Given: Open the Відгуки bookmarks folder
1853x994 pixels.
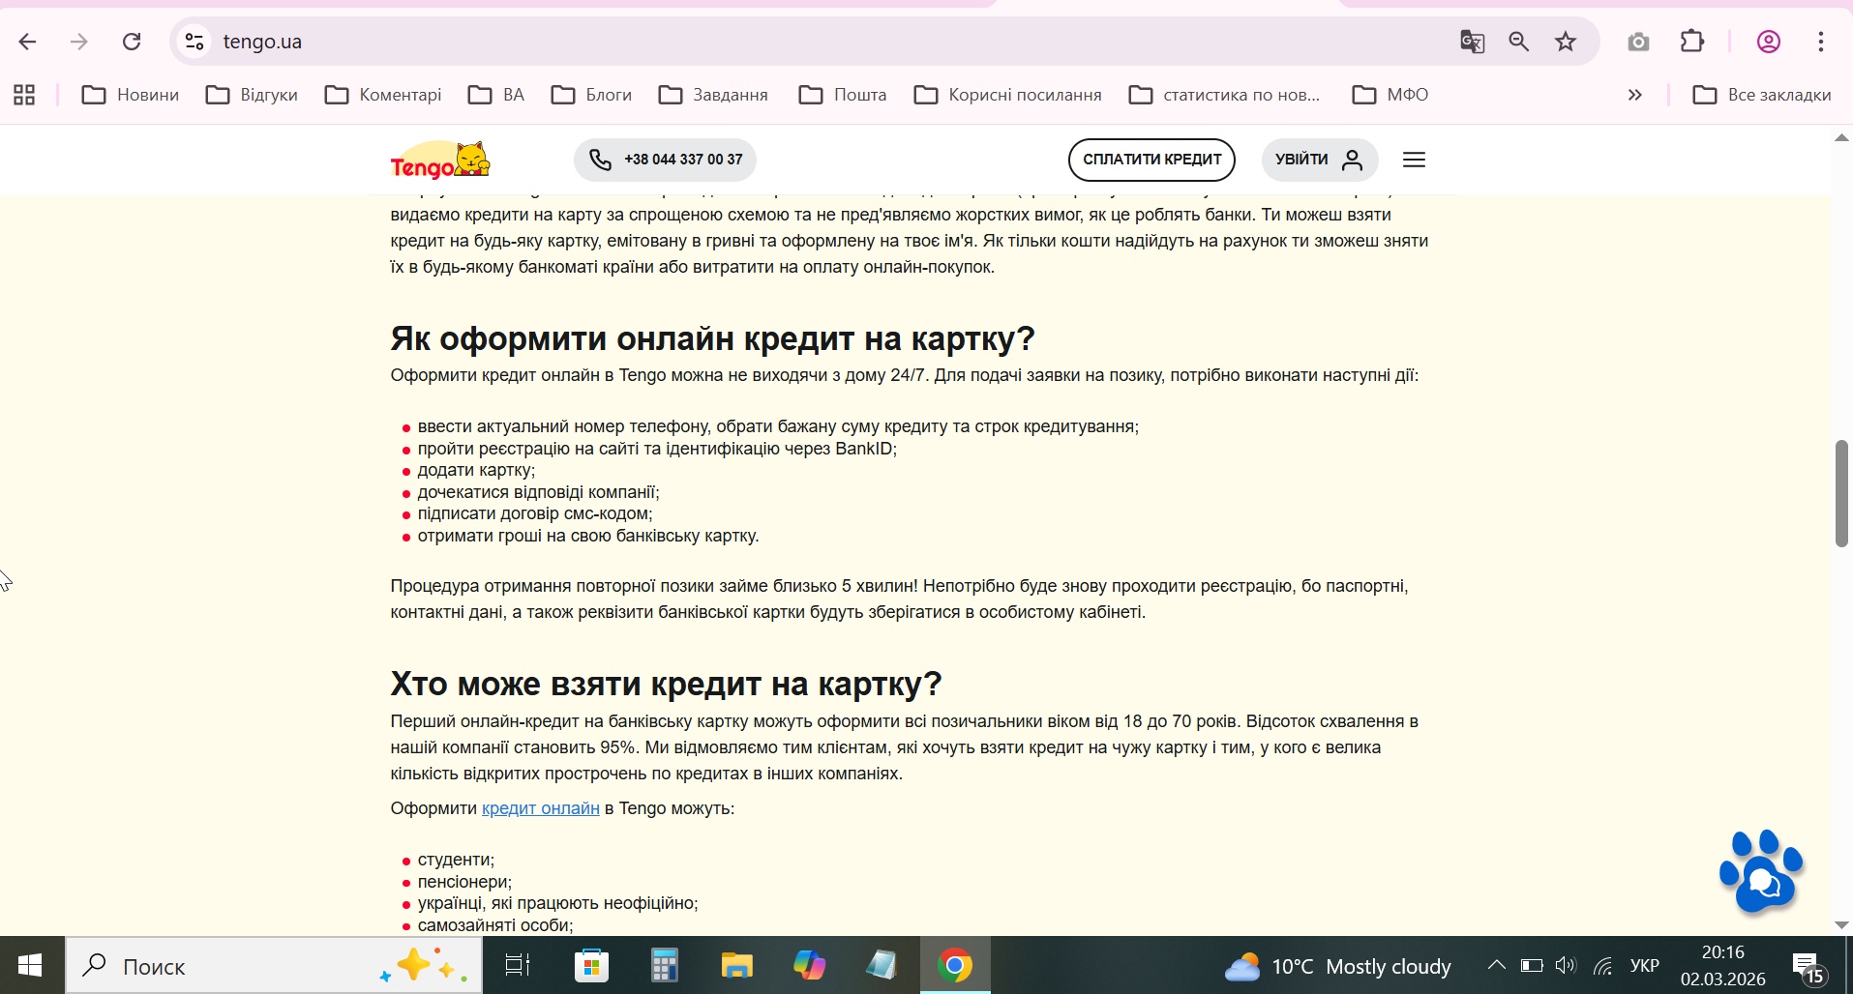Looking at the screenshot, I should coord(252,95).
